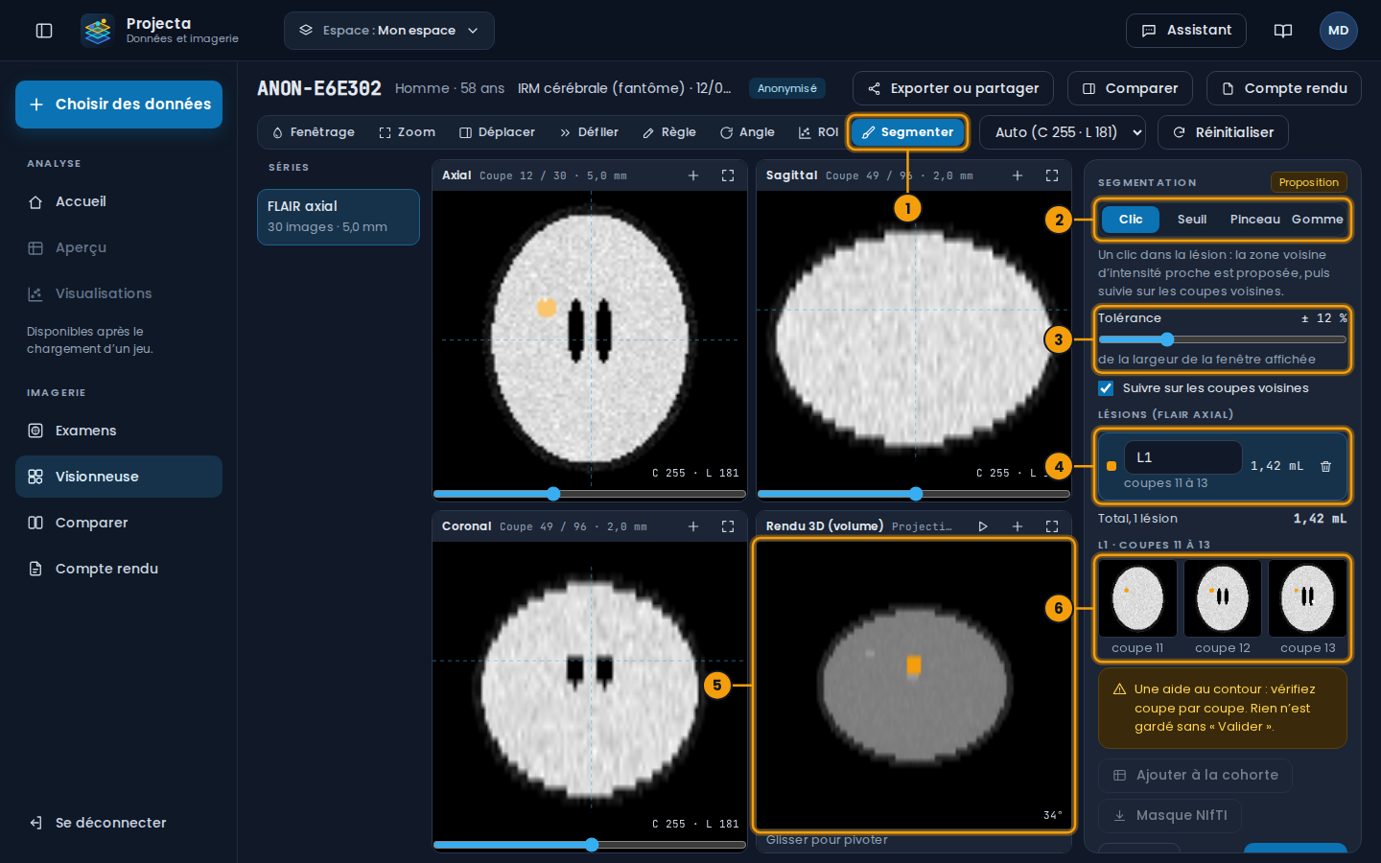Select the Règle ruler tool
The height and width of the screenshot is (863, 1381).
pos(669,132)
